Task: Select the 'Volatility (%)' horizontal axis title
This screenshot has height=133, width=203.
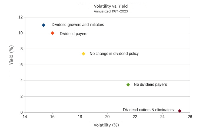Action: [106, 125]
